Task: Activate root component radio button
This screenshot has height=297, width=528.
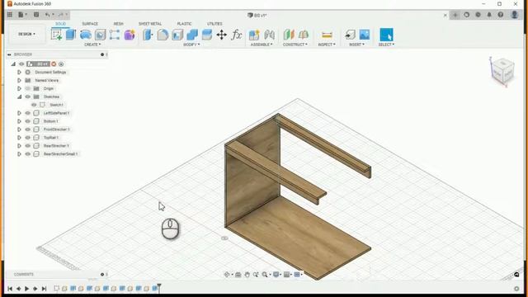Action: (x=61, y=64)
